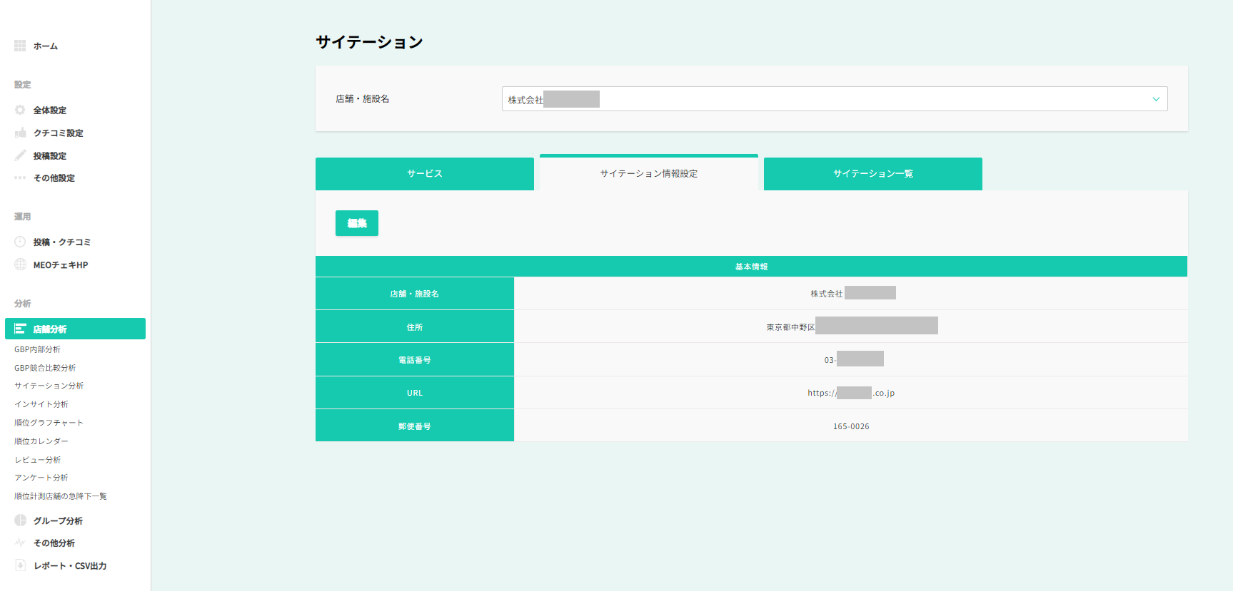The width and height of the screenshot is (1233, 591).
Task: Switch to the サービス tab
Action: [424, 174]
